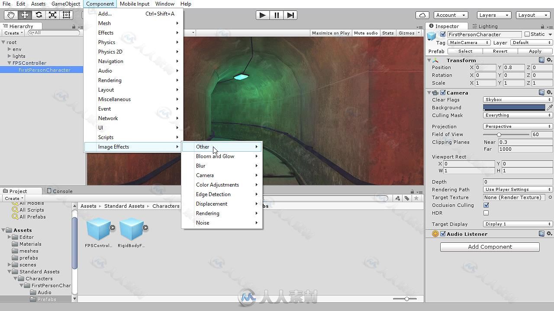Open Projection dropdown Perspective
554x311 pixels.
pos(518,127)
